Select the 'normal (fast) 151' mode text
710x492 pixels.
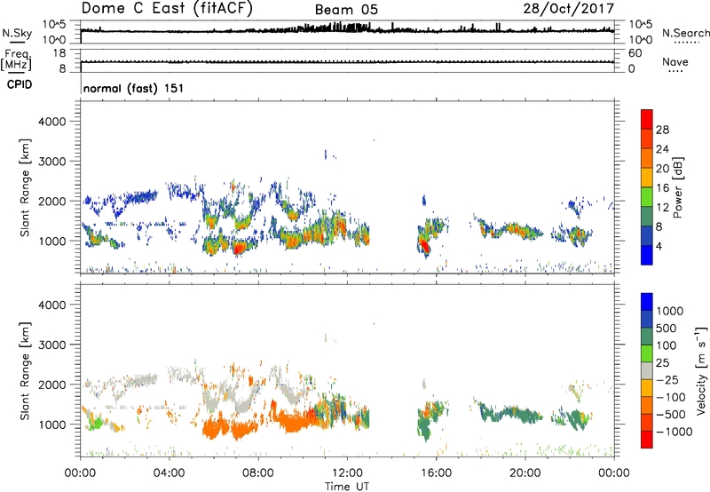134,88
